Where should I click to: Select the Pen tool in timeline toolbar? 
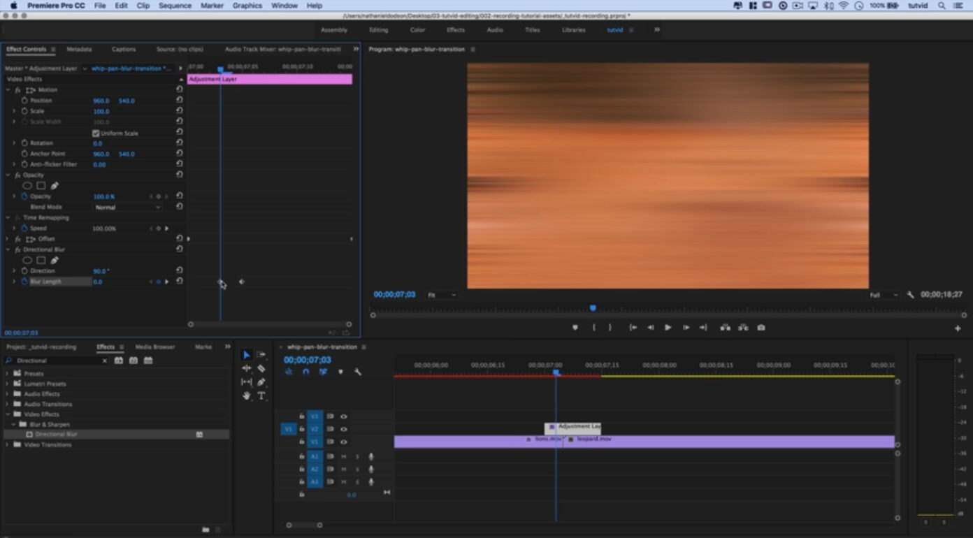click(x=261, y=382)
